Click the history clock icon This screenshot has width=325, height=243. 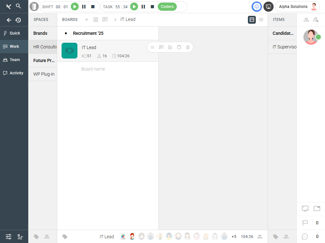click(x=18, y=20)
